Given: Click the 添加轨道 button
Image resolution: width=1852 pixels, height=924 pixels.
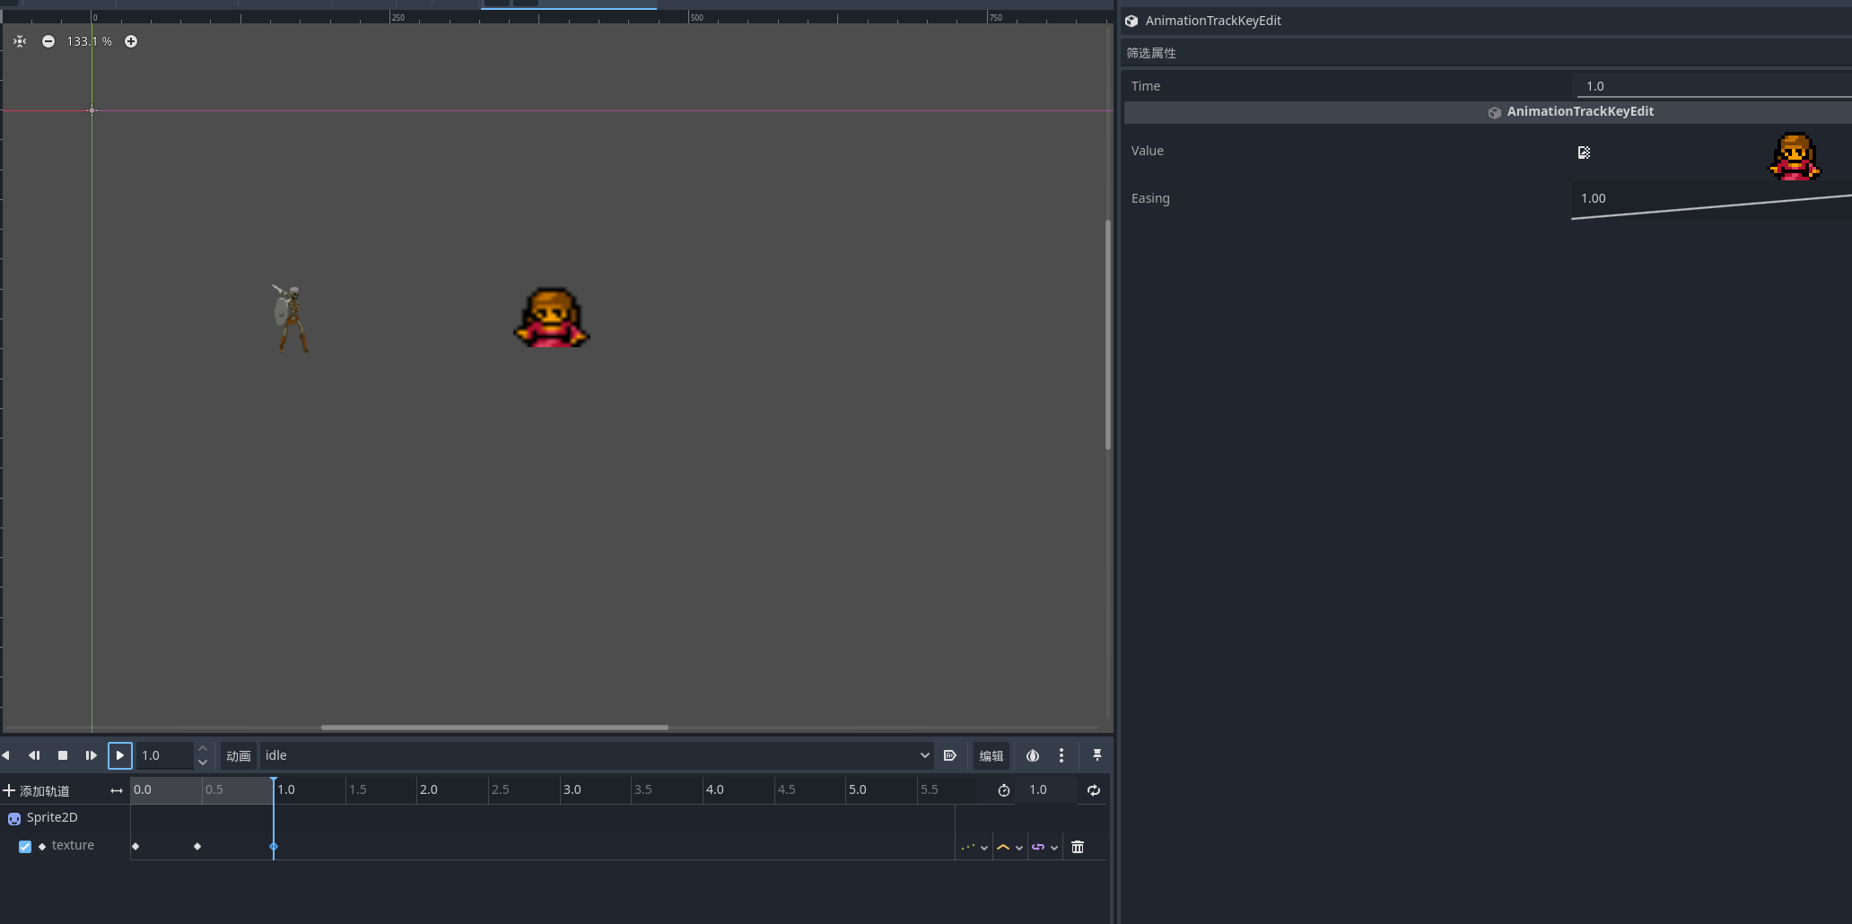Looking at the screenshot, I should tap(36, 790).
